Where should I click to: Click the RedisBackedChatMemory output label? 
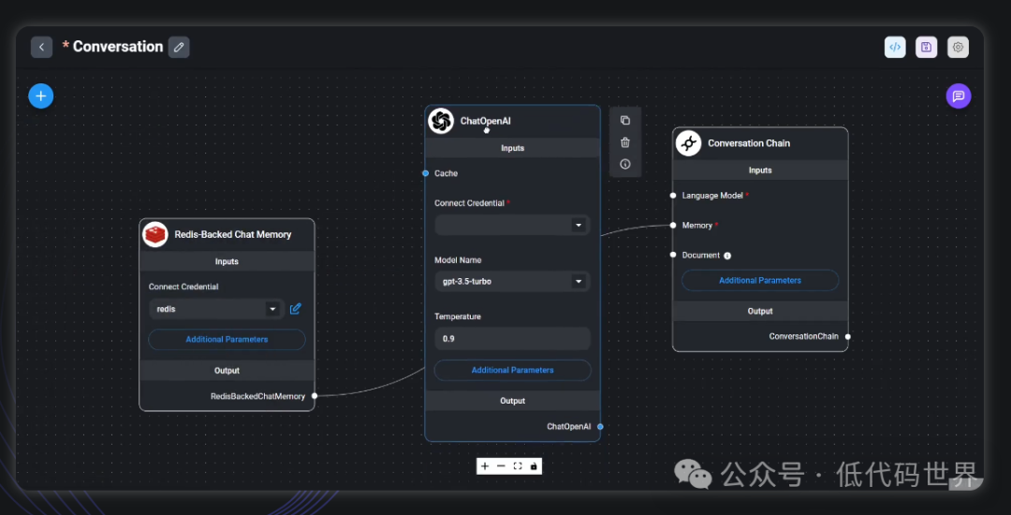coord(258,396)
